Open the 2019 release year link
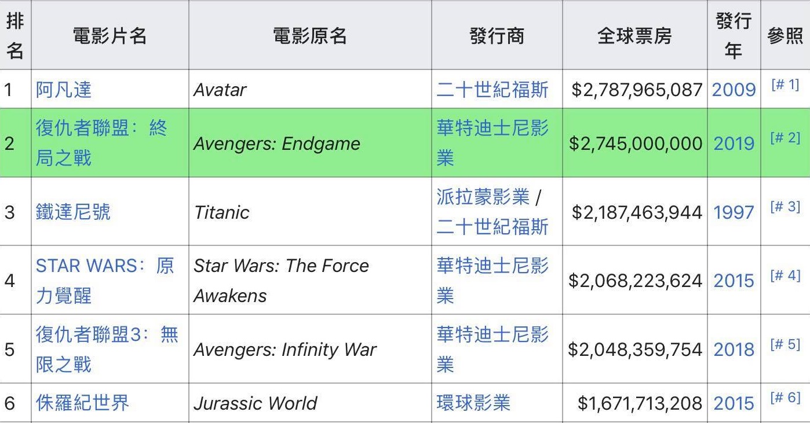Image resolution: width=810 pixels, height=423 pixels. pyautogui.click(x=734, y=144)
